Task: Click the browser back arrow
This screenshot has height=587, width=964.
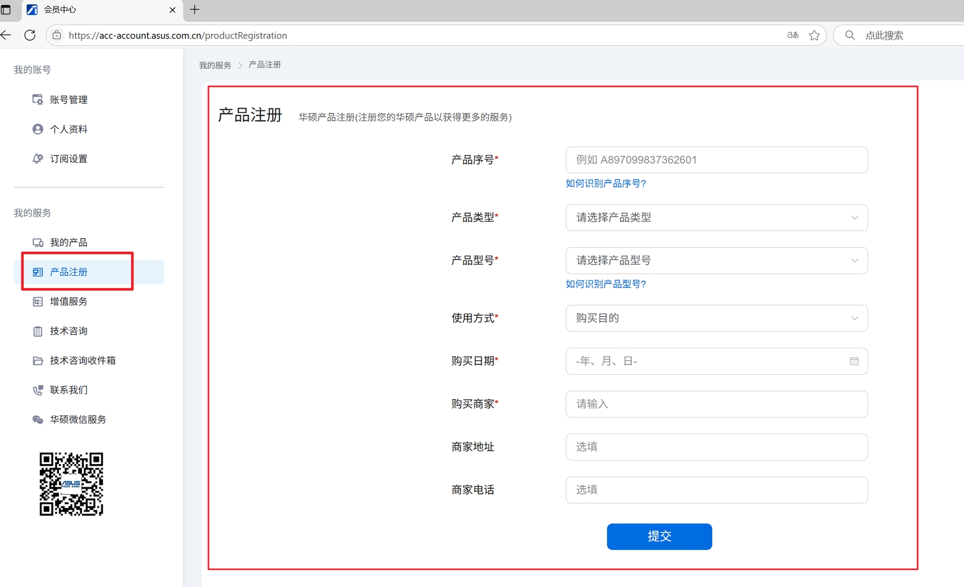Action: [x=6, y=35]
